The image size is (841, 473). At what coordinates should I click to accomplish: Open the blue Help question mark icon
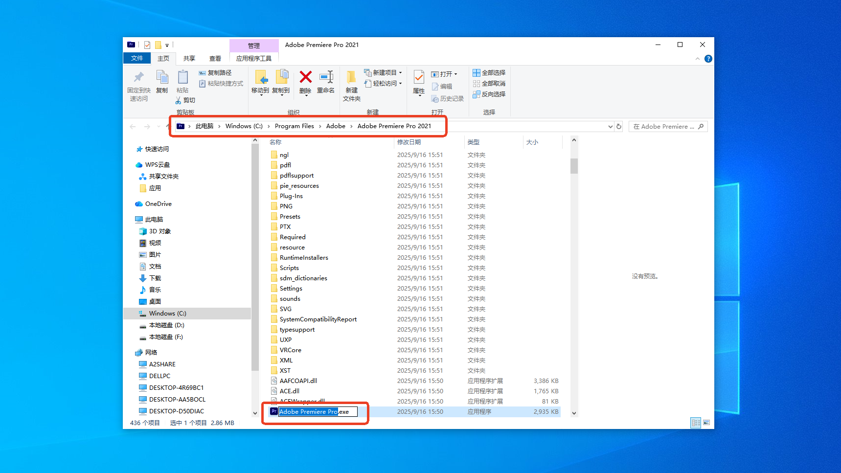(708, 59)
